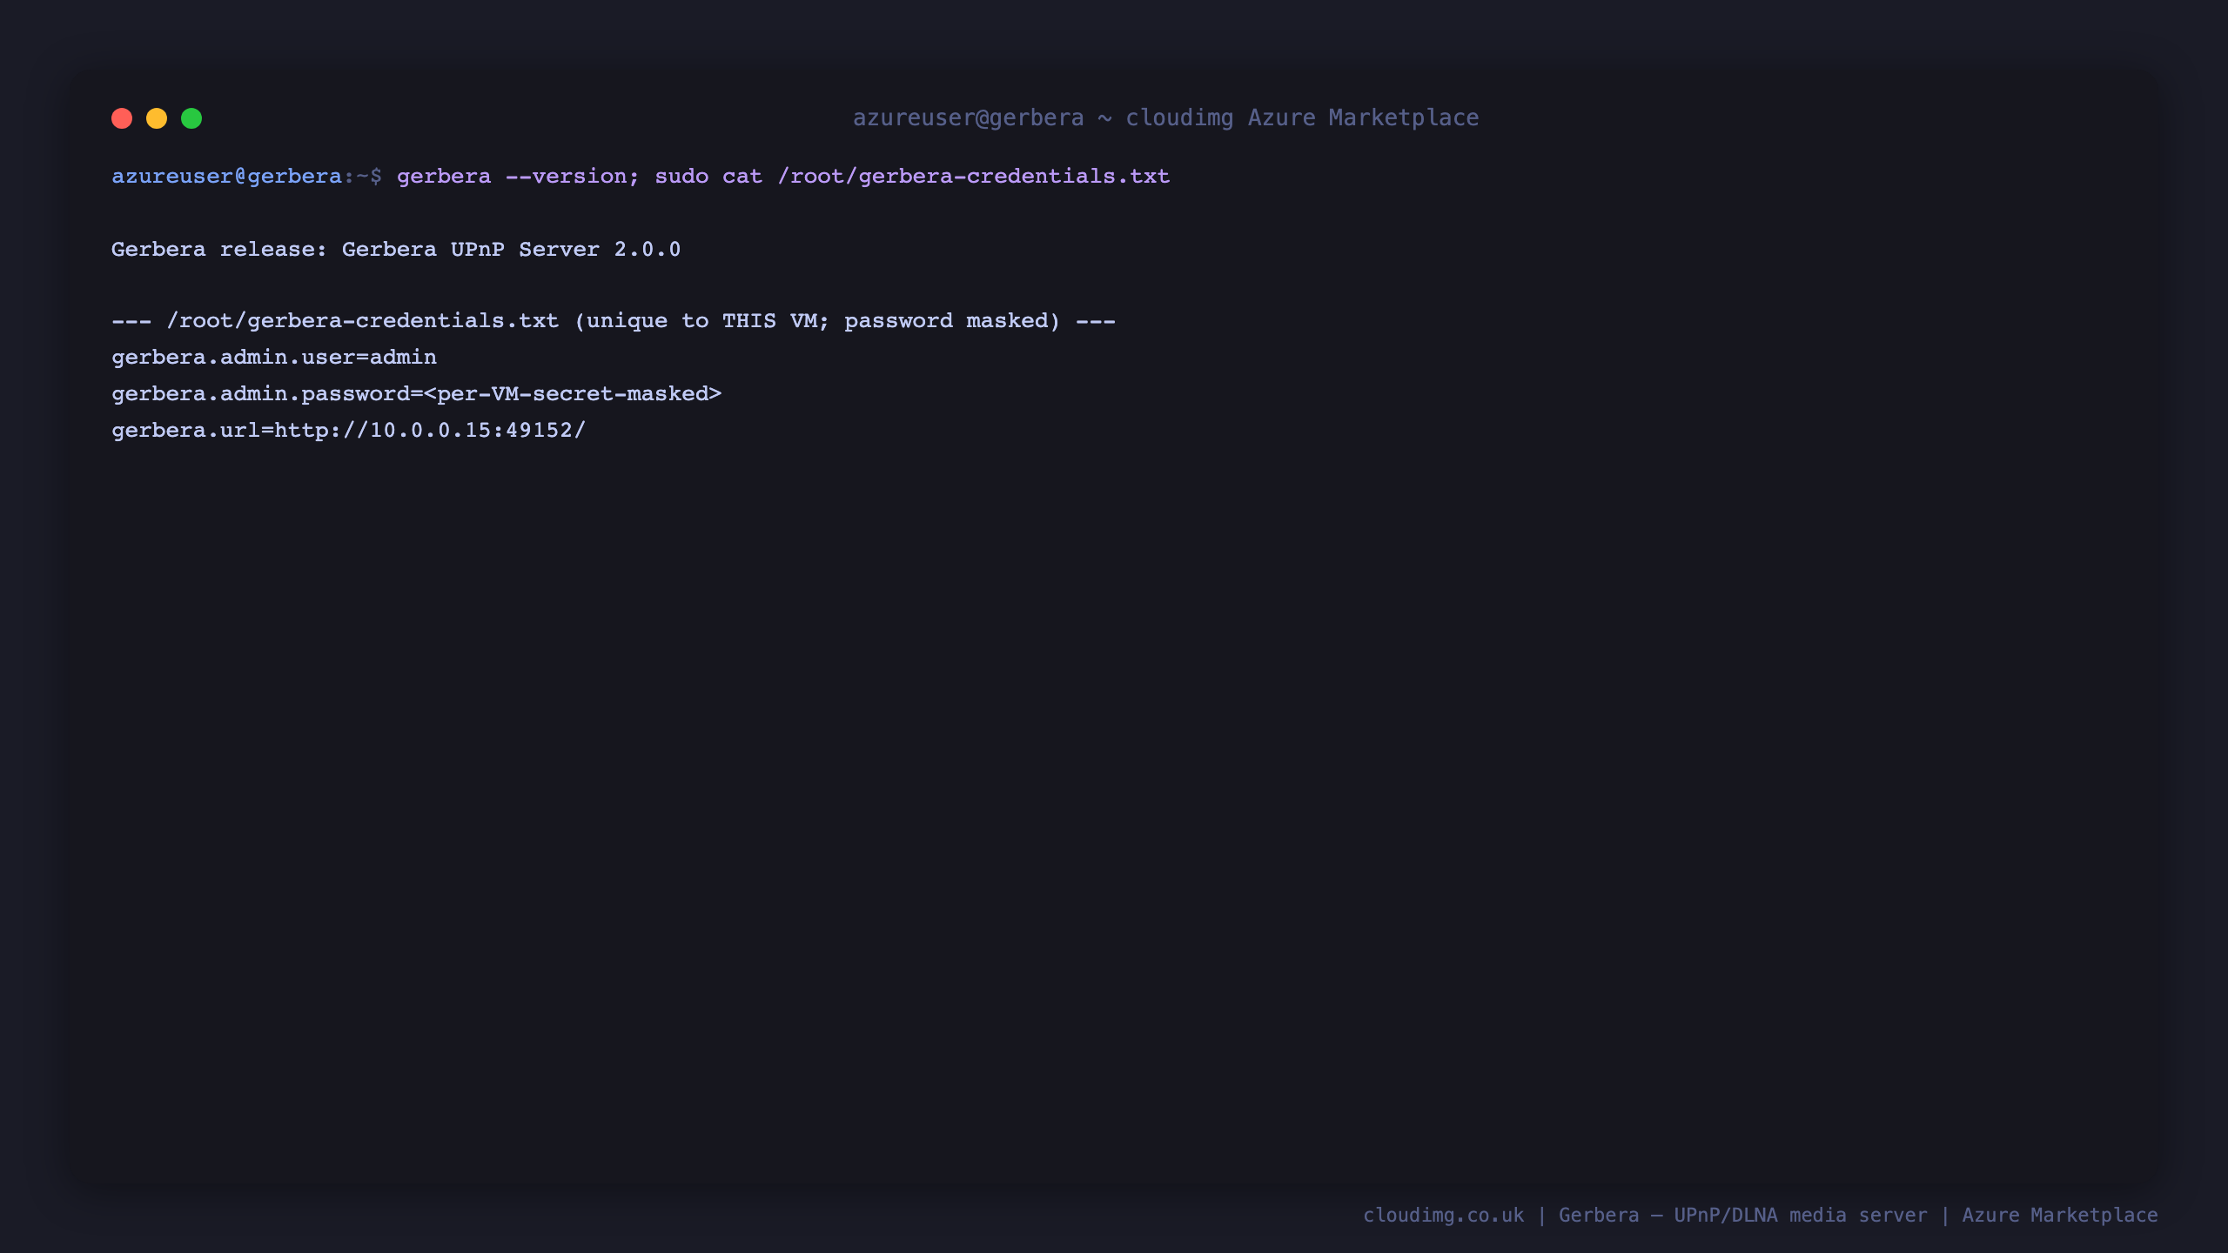Click the terminal title 'azureuser@gerbera ~ cloudimg Azure Marketplace'
The image size is (2228, 1253).
tap(1165, 117)
